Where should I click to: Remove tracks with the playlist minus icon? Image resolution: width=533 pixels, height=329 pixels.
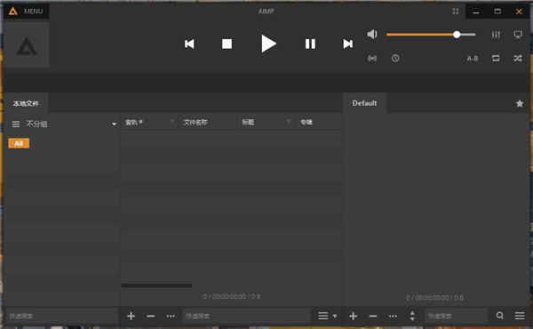(373, 316)
